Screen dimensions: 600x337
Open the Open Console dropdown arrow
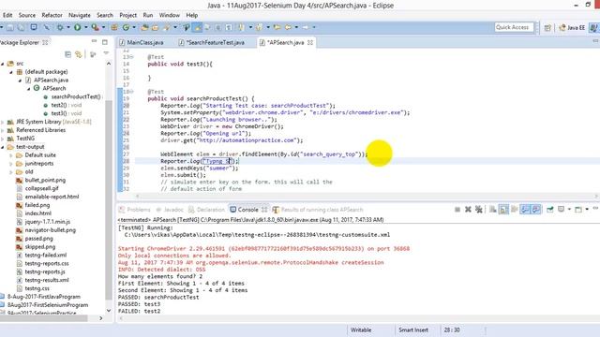point(587,210)
